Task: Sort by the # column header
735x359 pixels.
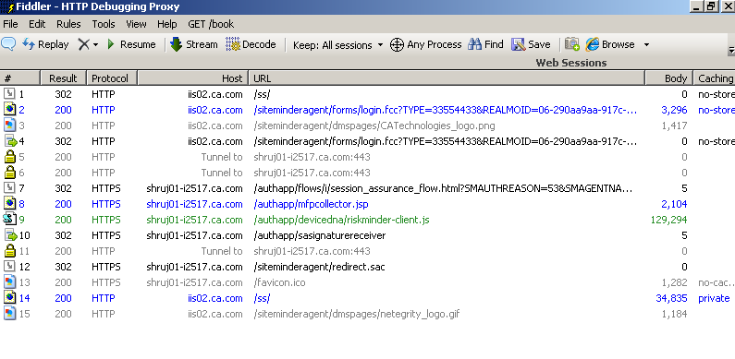Action: coord(20,78)
